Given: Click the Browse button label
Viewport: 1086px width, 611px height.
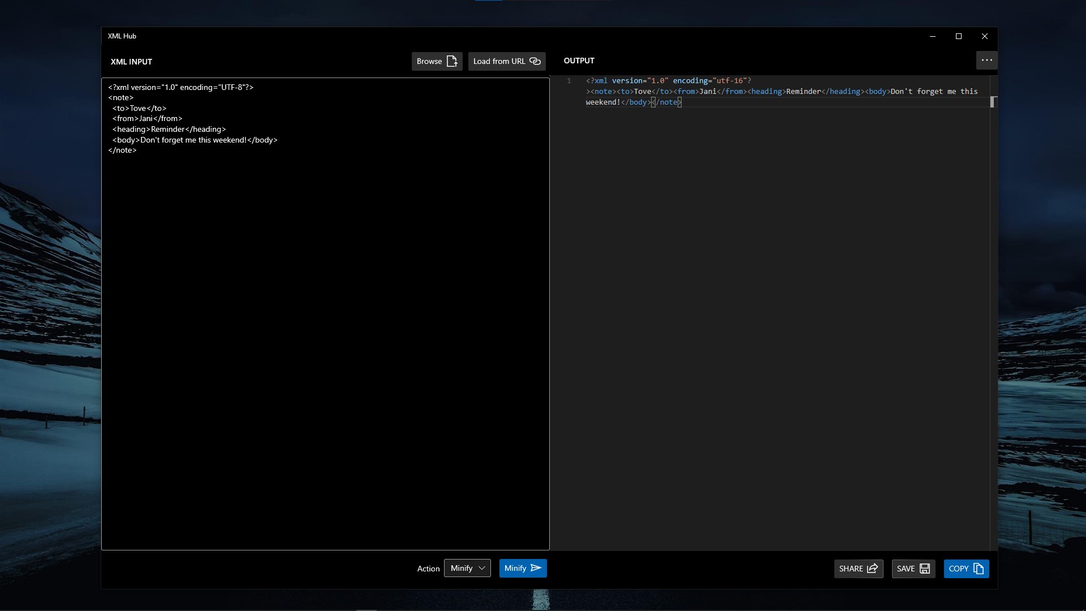Looking at the screenshot, I should pyautogui.click(x=429, y=61).
